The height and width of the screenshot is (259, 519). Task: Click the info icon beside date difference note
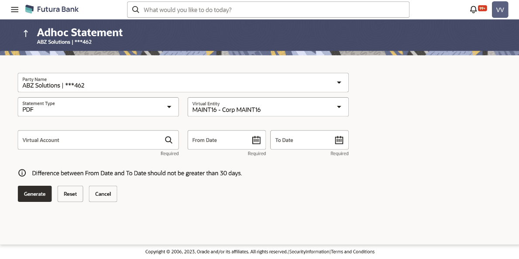coord(22,173)
